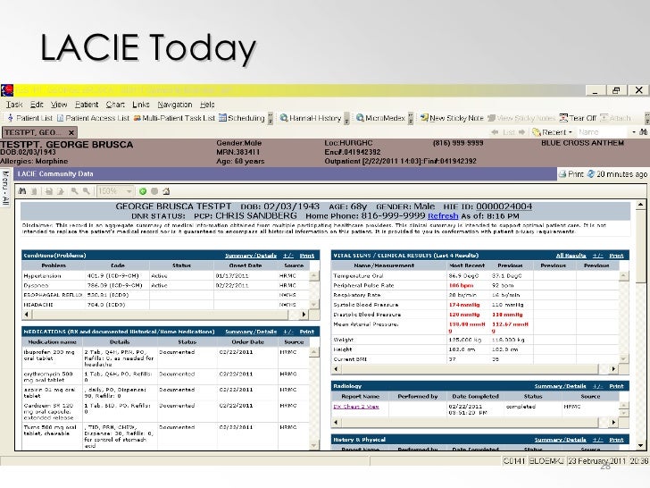Print the Vital Signs panel
The height and width of the screenshot is (488, 650).
point(616,256)
